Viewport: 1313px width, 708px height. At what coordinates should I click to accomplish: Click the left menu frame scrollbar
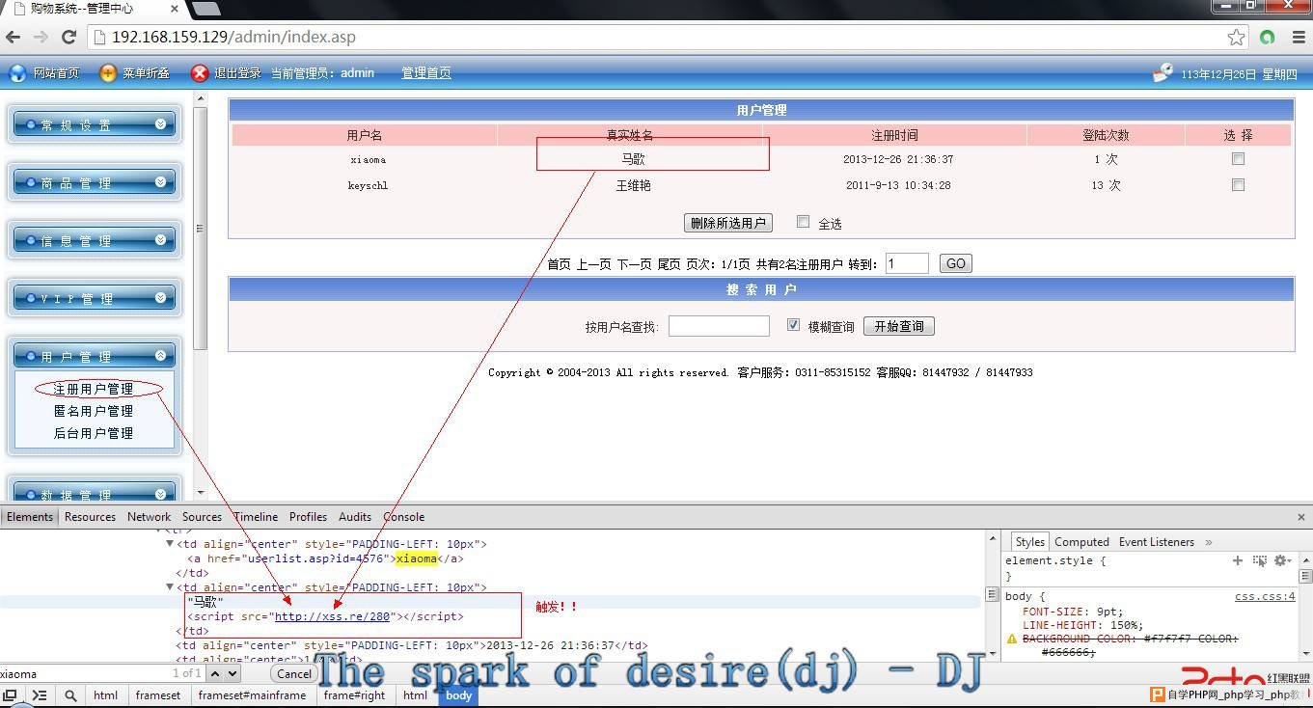[201, 229]
